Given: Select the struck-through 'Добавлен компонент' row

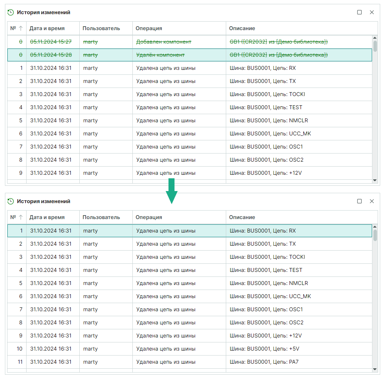Looking at the screenshot, I should [164, 42].
